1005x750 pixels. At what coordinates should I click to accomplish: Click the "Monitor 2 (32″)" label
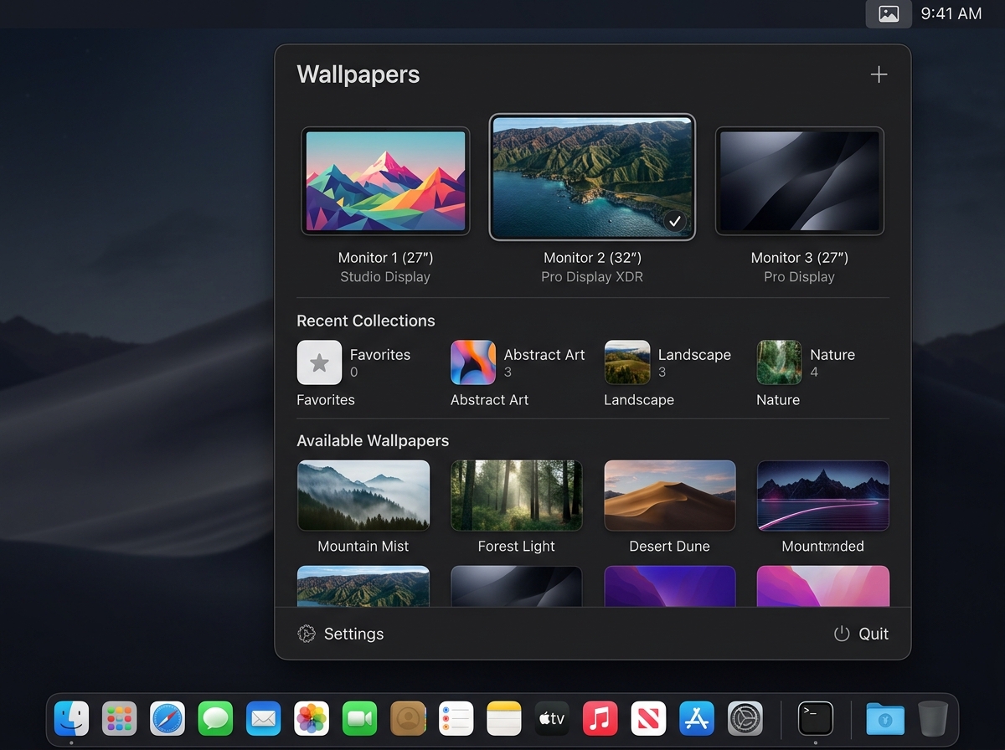coord(592,258)
